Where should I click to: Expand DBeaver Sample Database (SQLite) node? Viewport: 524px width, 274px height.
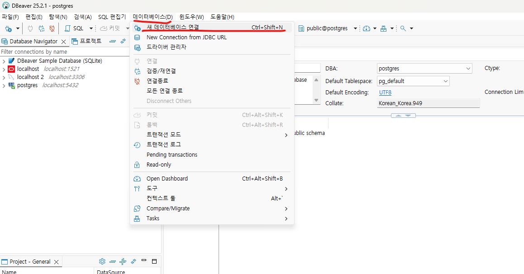[x=4, y=61]
